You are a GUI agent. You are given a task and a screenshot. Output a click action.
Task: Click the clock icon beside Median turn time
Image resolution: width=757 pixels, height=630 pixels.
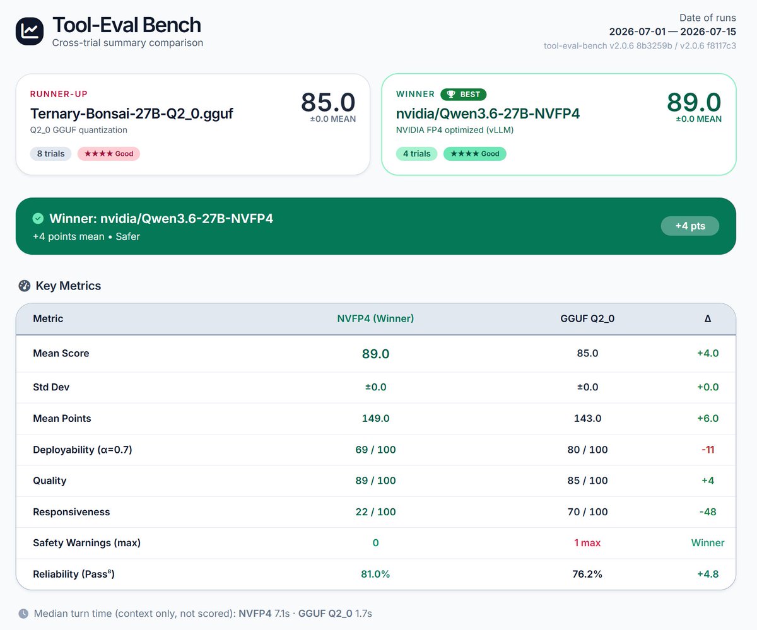(x=23, y=613)
